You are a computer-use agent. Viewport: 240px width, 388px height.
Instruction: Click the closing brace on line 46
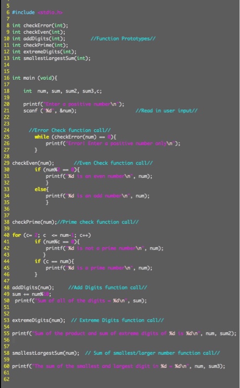36,274
